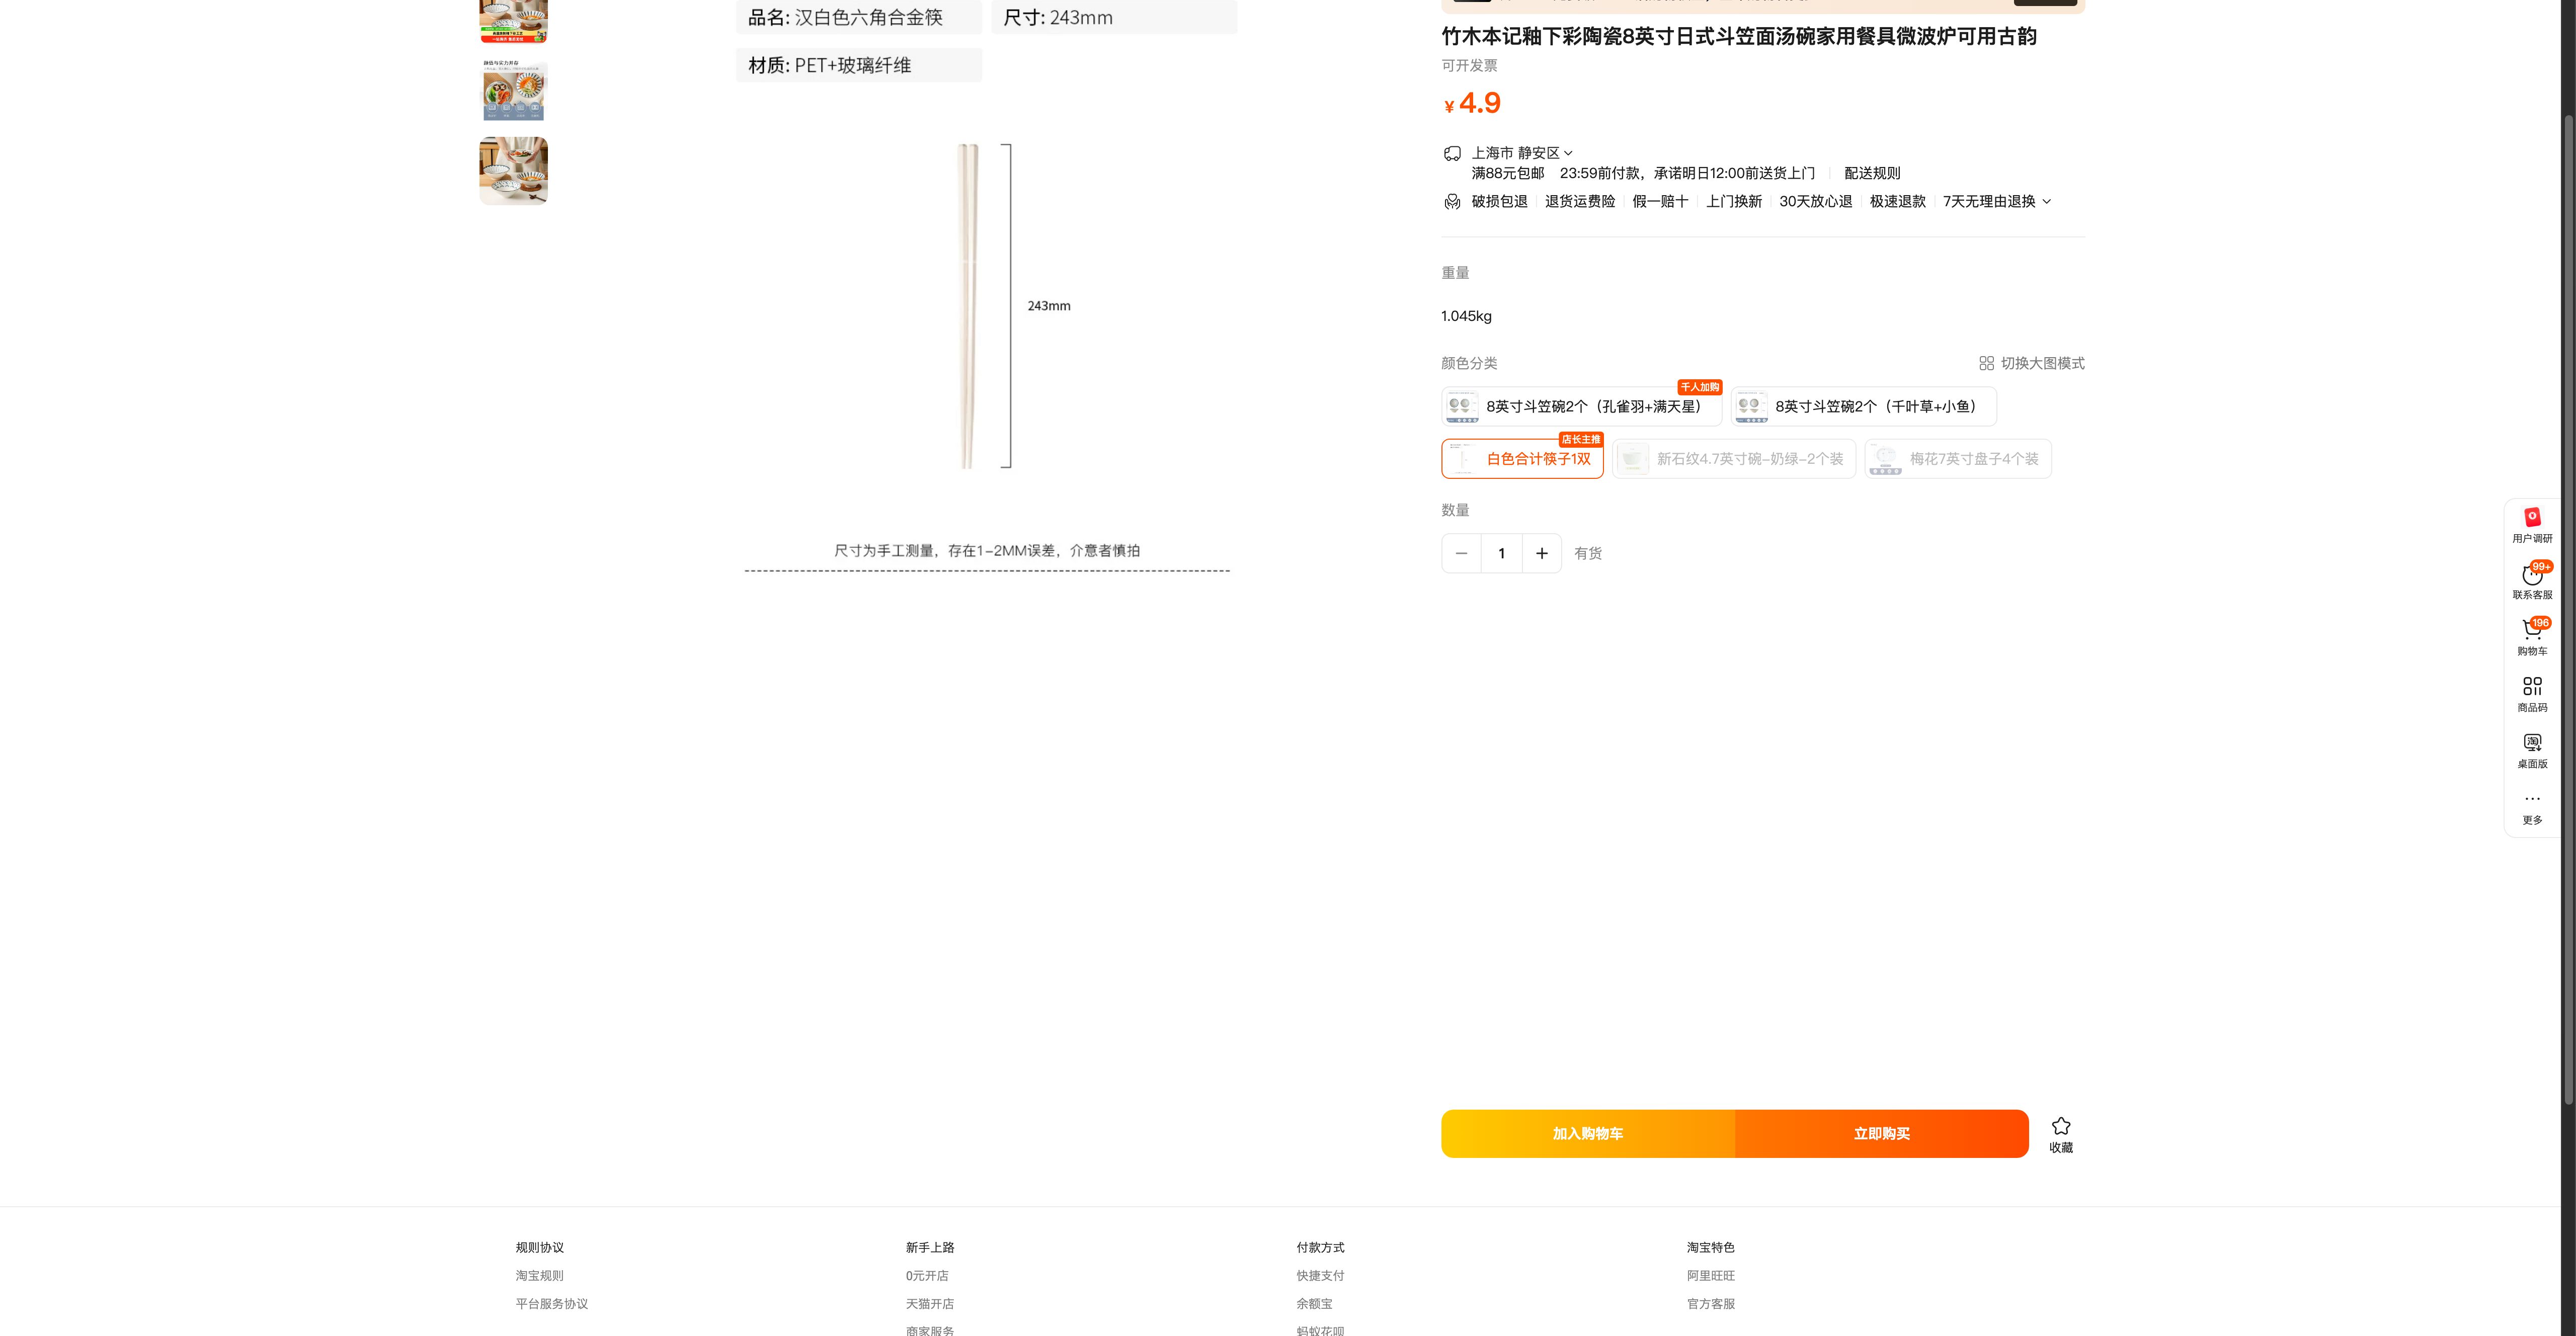This screenshot has width=2576, height=1336.
Task: Click the 破损包退 service label
Action: click(1499, 202)
